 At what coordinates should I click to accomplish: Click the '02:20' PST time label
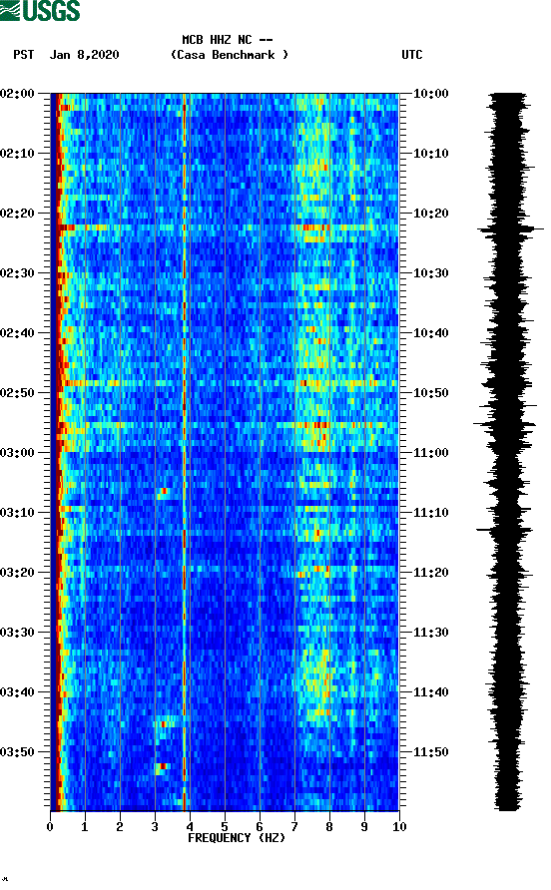tap(18, 213)
